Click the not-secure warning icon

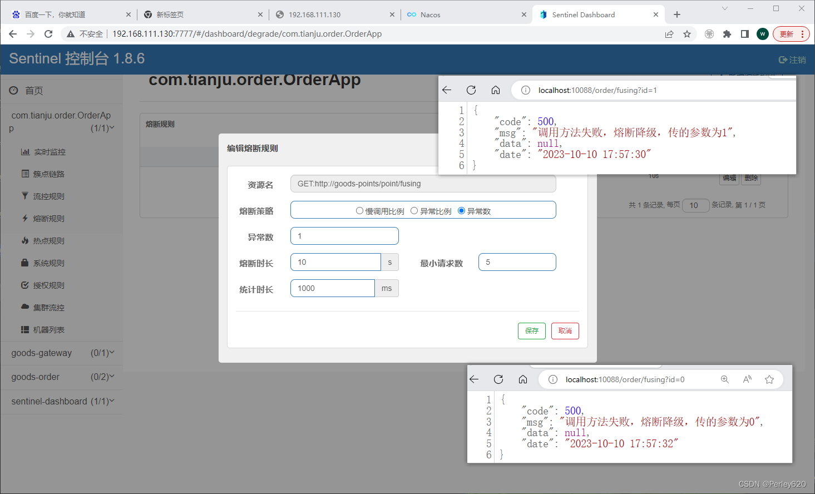tap(71, 34)
